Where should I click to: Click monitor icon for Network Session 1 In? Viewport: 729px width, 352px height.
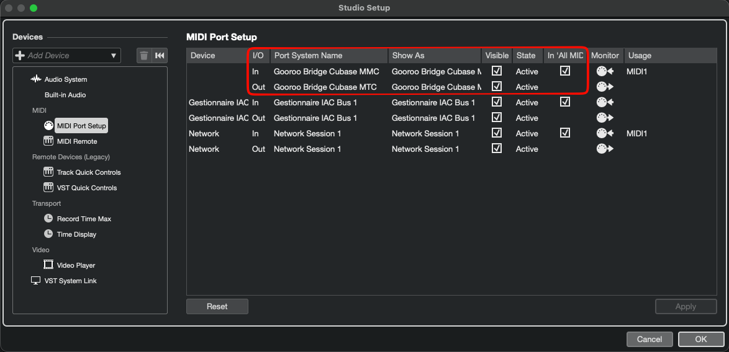605,134
